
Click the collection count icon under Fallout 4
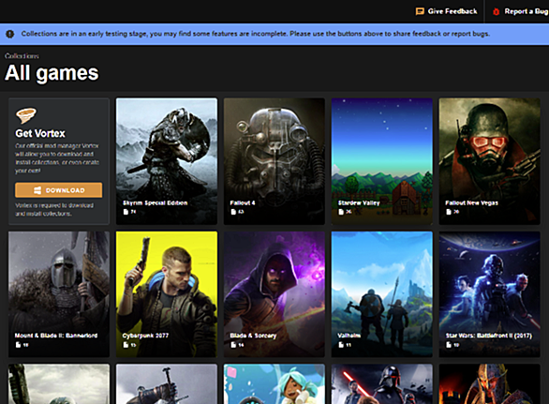[x=233, y=212]
